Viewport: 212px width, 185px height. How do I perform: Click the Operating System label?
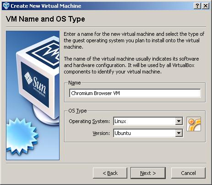(x=89, y=121)
